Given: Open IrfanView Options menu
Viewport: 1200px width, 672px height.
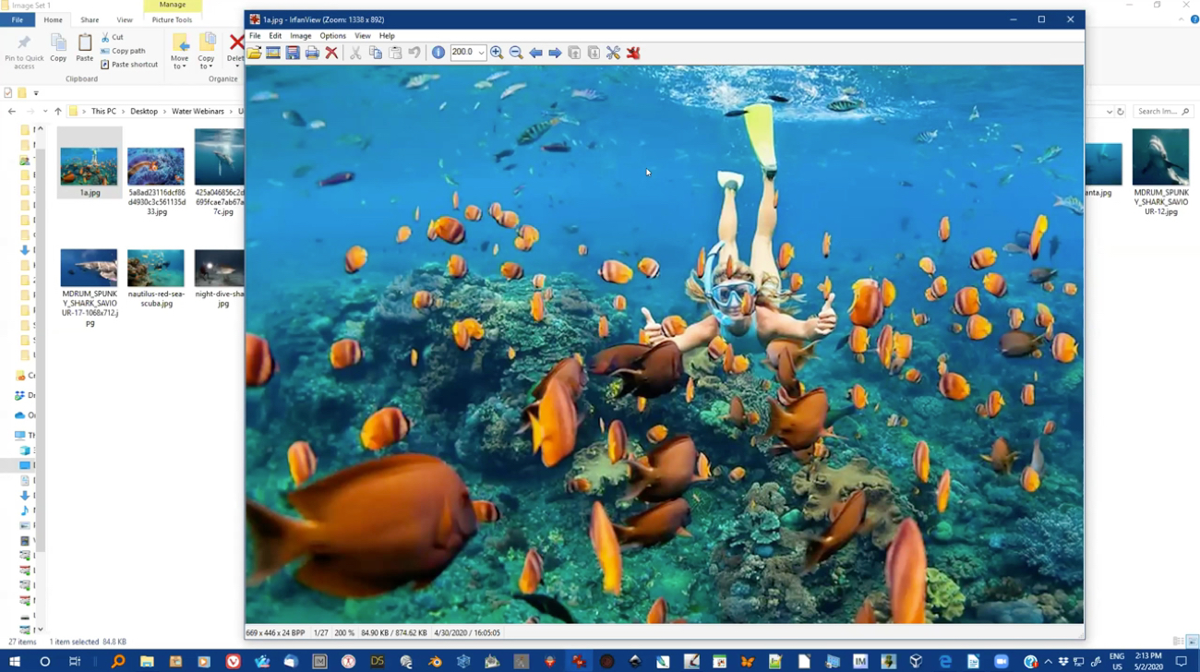Looking at the screenshot, I should point(332,36).
